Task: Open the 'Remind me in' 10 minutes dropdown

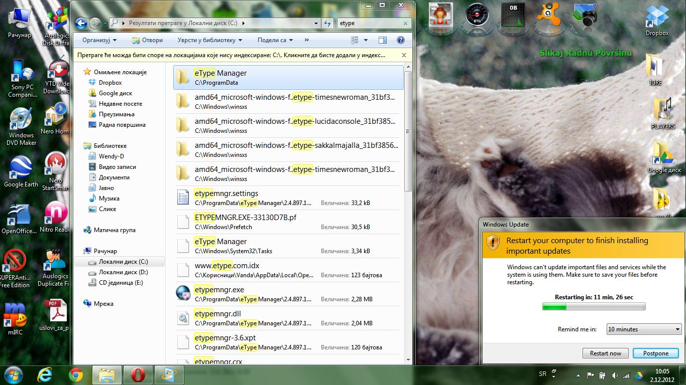Action: 644,329
